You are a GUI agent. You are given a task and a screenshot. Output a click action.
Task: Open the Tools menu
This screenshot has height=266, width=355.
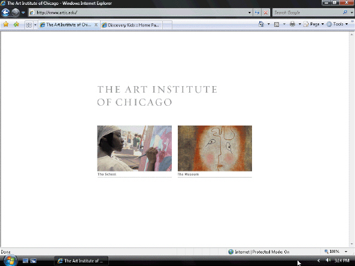click(x=337, y=24)
